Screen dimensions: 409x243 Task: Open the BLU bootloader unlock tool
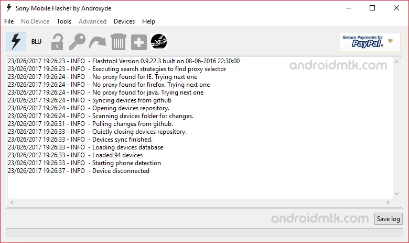tap(36, 42)
